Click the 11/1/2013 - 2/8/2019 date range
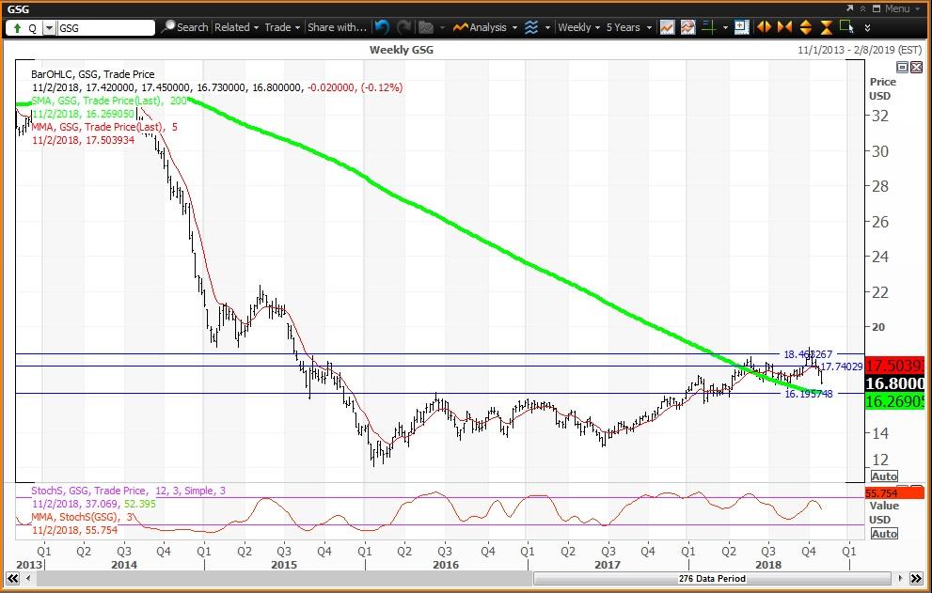This screenshot has height=593, width=932. tap(860, 50)
